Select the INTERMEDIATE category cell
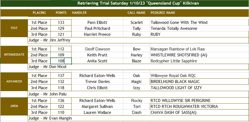The image size is (249, 122). coord(14,55)
